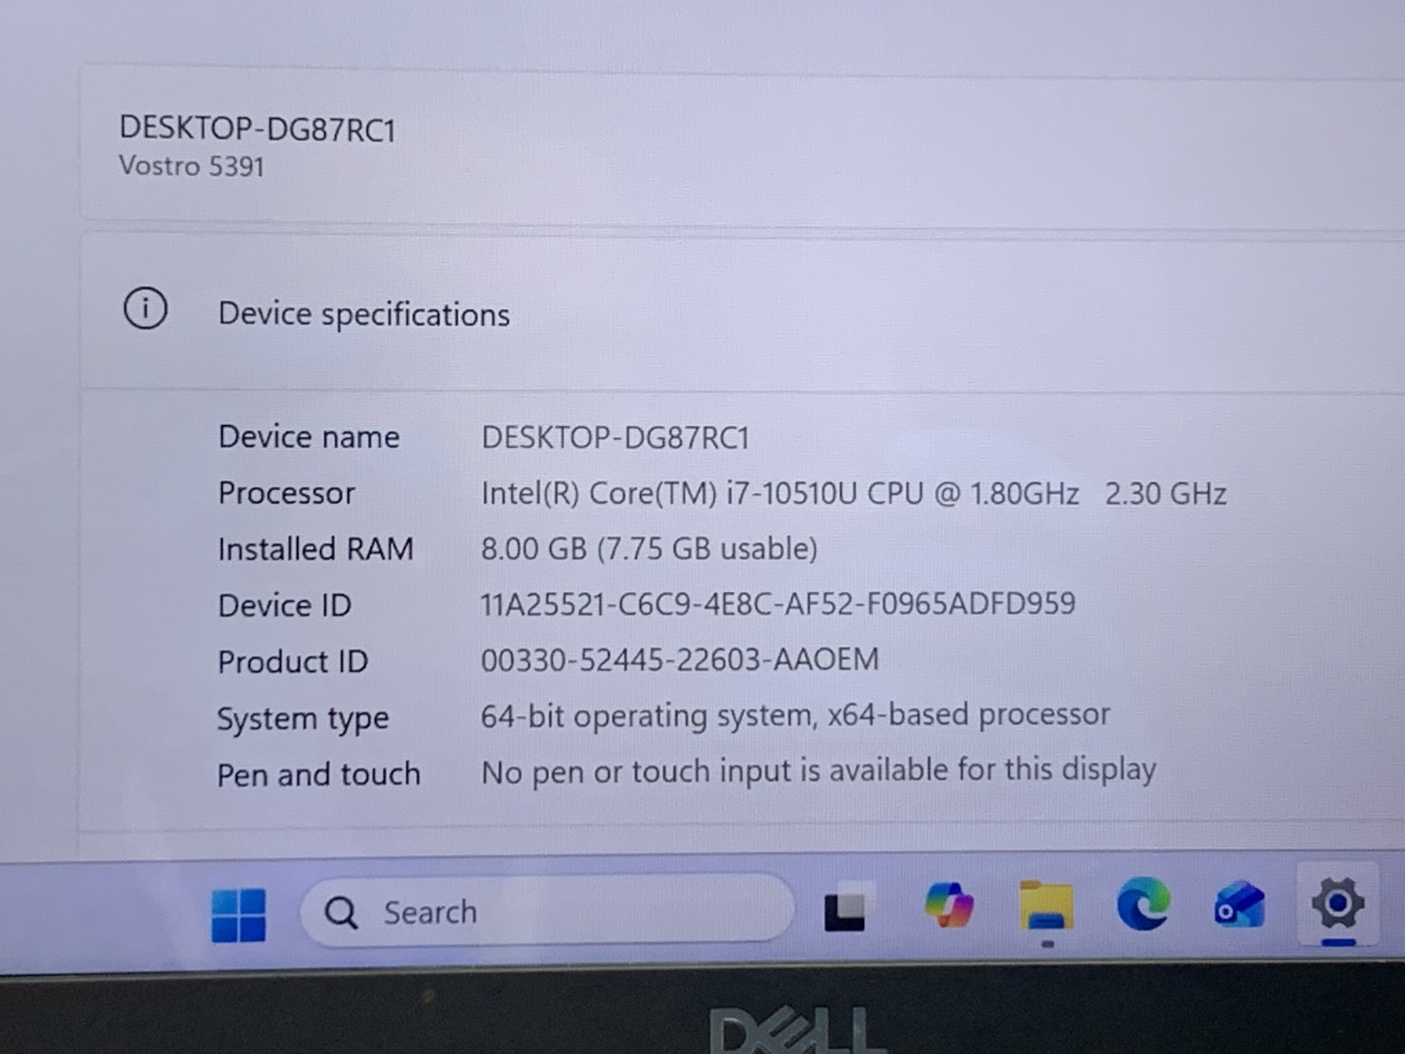The height and width of the screenshot is (1054, 1405).
Task: Click the Device specifications info icon
Action: pos(145,309)
